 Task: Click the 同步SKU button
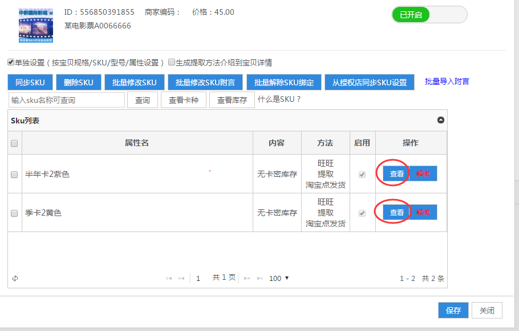coord(30,82)
